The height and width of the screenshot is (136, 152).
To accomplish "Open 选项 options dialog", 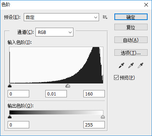I will click(131, 53).
